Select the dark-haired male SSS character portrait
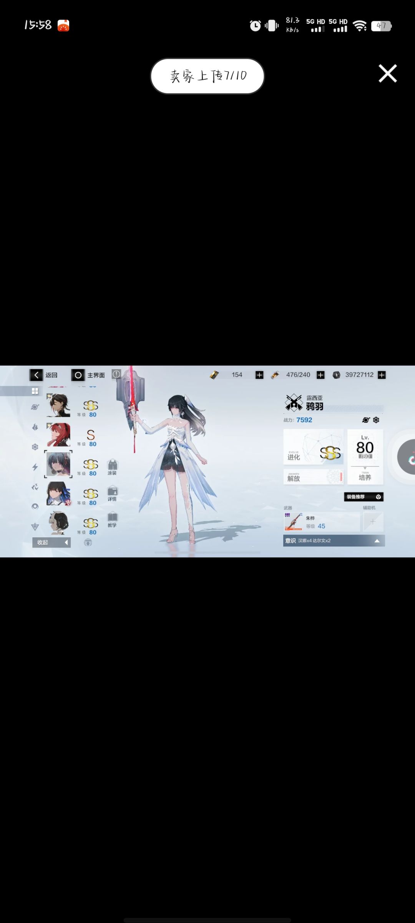Viewport: 415px width, 923px height. [x=58, y=405]
